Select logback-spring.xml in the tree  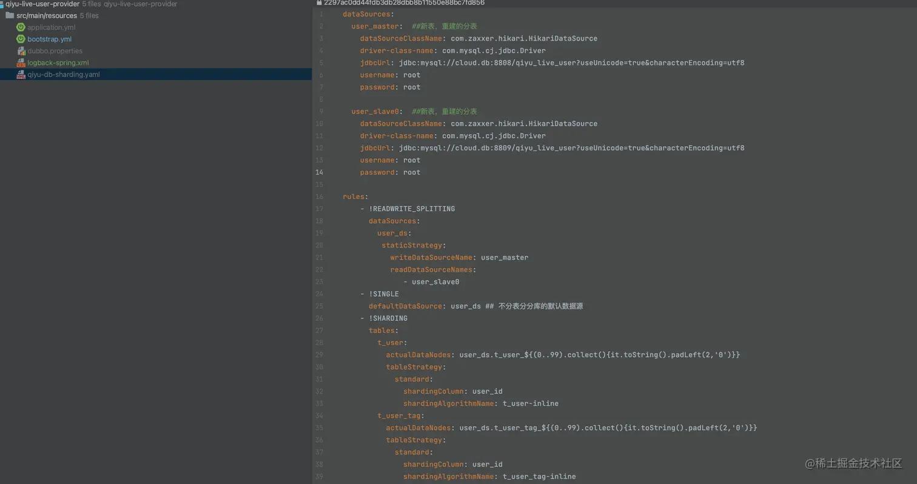click(58, 62)
